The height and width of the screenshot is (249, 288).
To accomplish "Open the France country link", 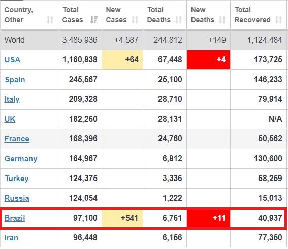I will tap(17, 139).
